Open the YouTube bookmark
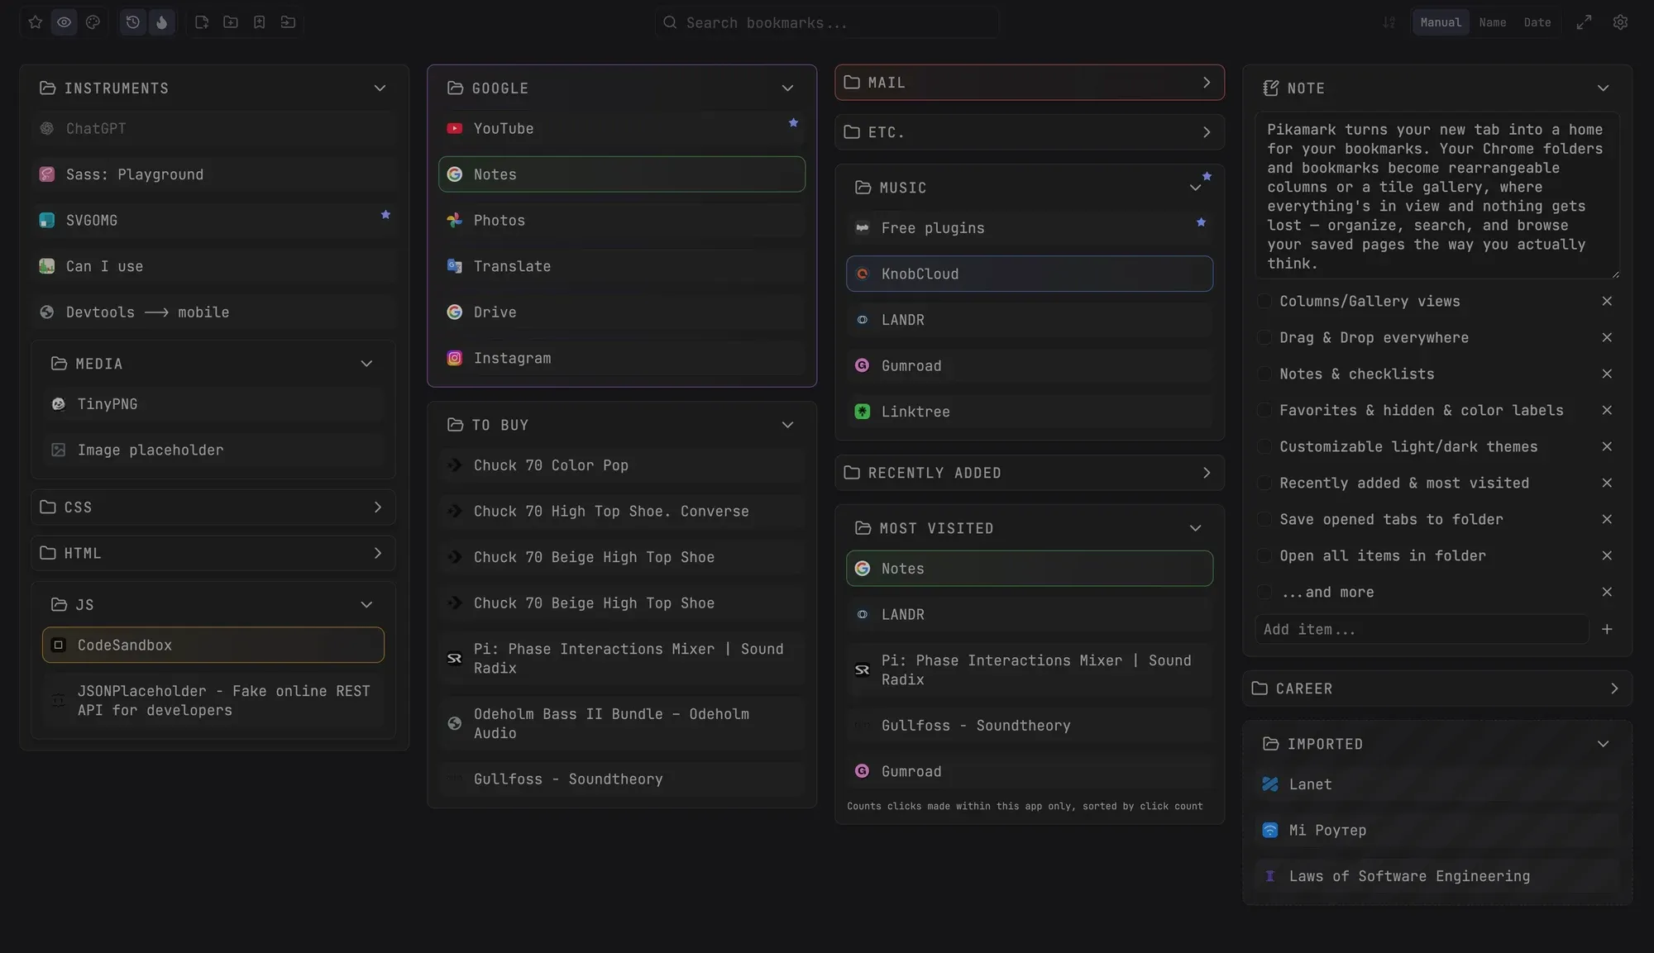 point(622,129)
